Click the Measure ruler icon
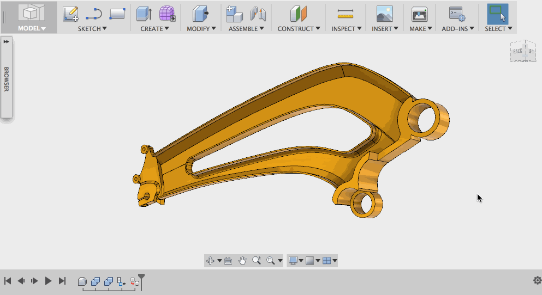The width and height of the screenshot is (542, 295). click(x=345, y=14)
